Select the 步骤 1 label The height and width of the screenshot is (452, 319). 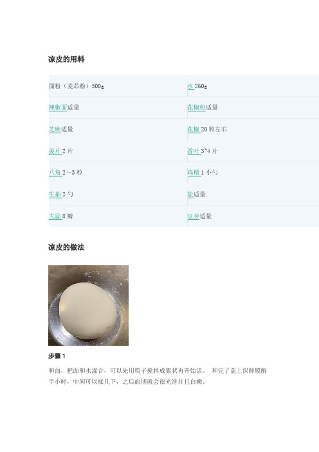[x=57, y=356]
